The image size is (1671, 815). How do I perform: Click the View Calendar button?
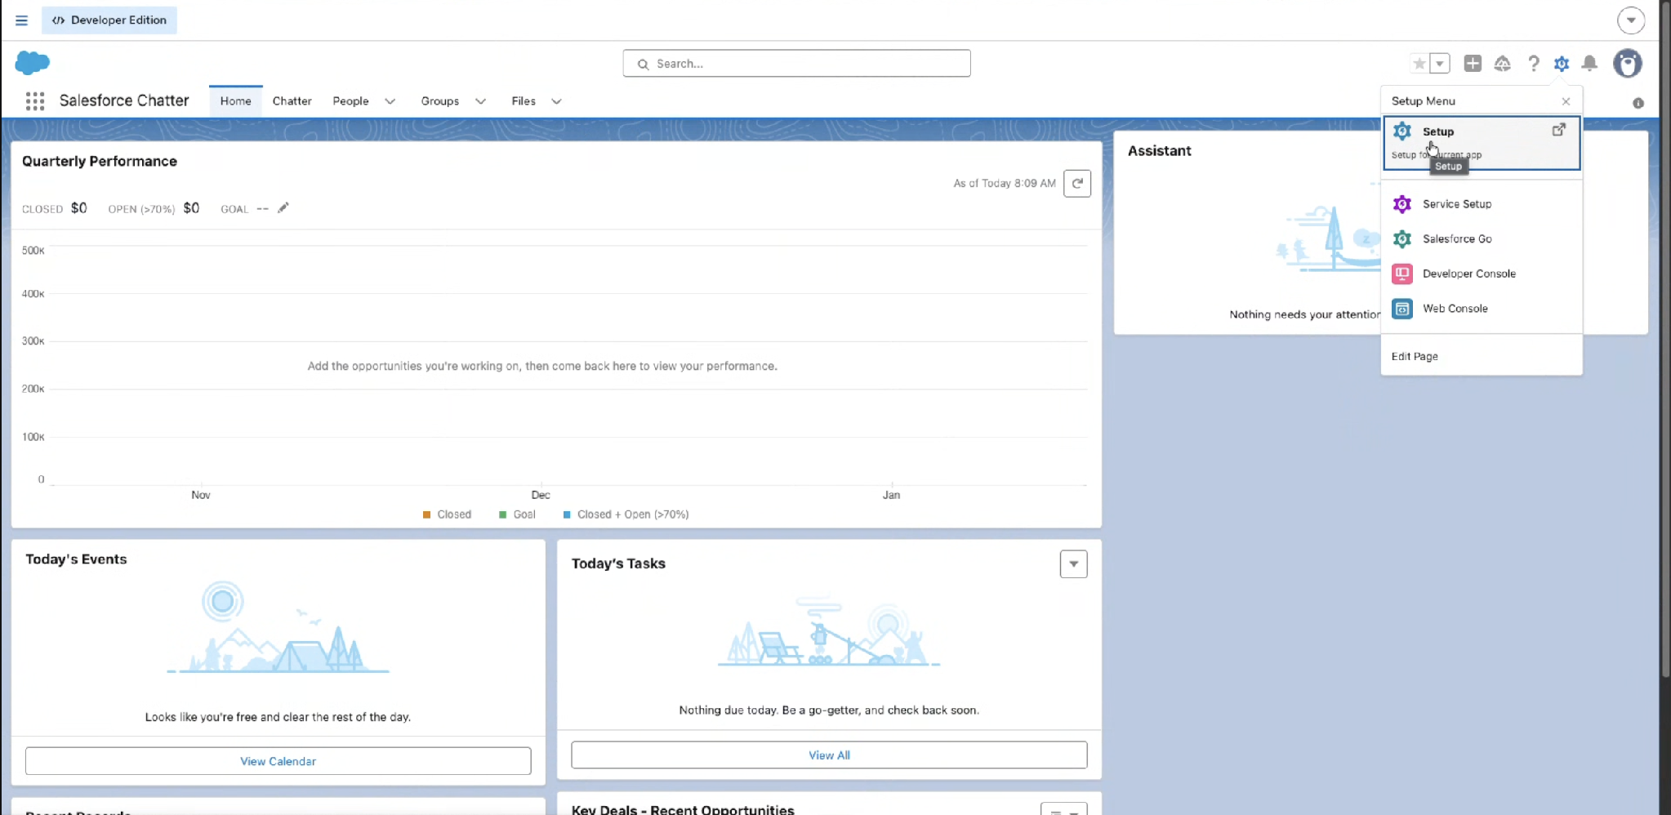tap(278, 761)
